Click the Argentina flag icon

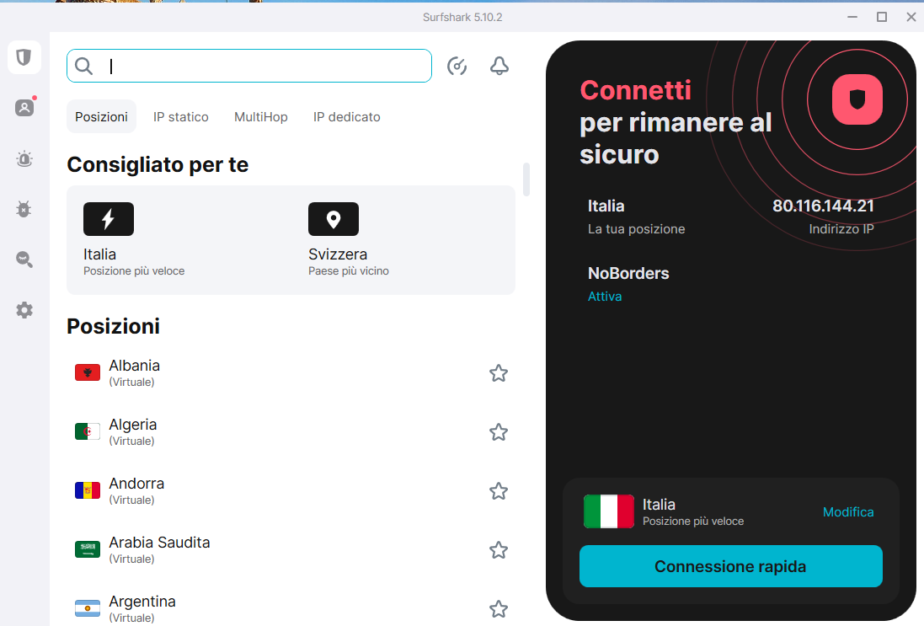(x=88, y=608)
